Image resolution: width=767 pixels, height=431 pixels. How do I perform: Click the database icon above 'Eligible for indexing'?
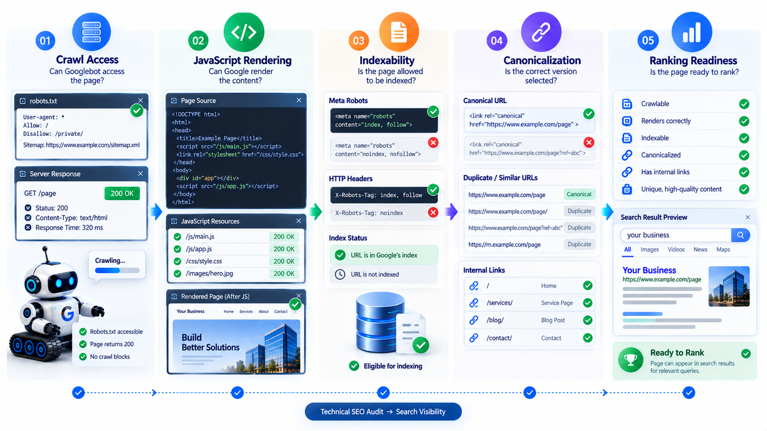pyautogui.click(x=381, y=323)
